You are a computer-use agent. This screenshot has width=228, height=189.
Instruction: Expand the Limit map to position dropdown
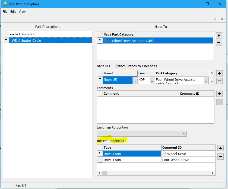click(184, 134)
